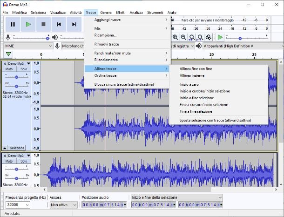Viewport: 284px width, 217px height.
Task: Fit selection to window width zoom icon
Action: pyautogui.click(x=192, y=37)
